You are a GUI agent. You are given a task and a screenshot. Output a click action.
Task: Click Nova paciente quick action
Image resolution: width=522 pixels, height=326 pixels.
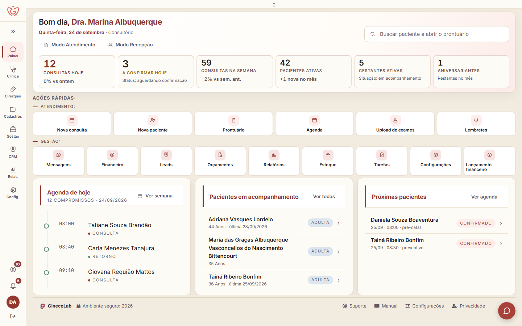coord(153,124)
